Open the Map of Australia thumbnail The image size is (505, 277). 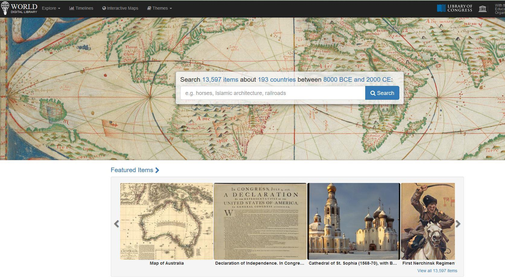click(167, 221)
